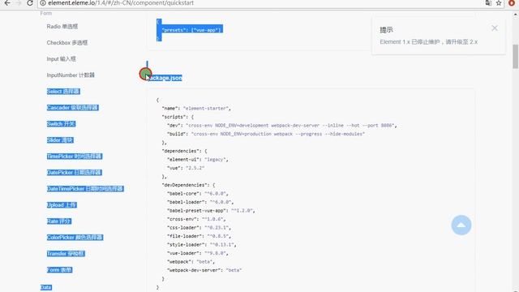Click the "dev" script code line
519x292 pixels.
282,126
